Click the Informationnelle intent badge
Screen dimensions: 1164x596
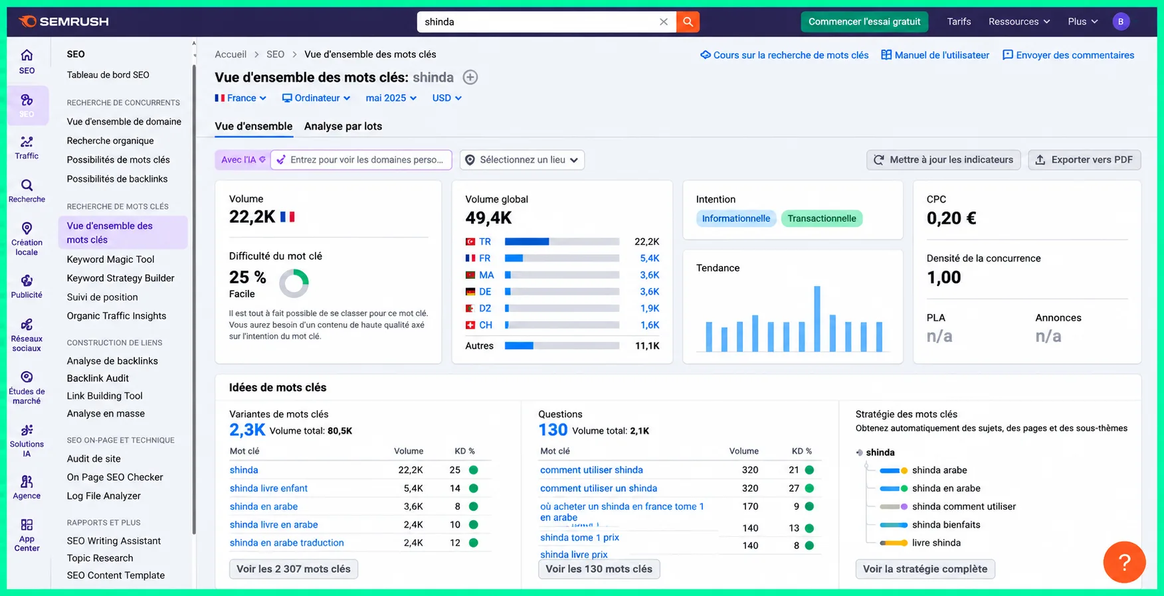pyautogui.click(x=736, y=218)
